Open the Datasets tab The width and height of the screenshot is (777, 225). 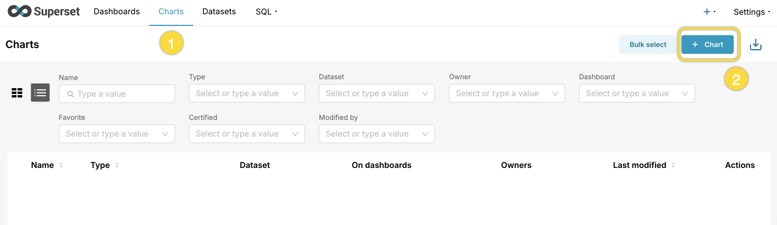[219, 12]
